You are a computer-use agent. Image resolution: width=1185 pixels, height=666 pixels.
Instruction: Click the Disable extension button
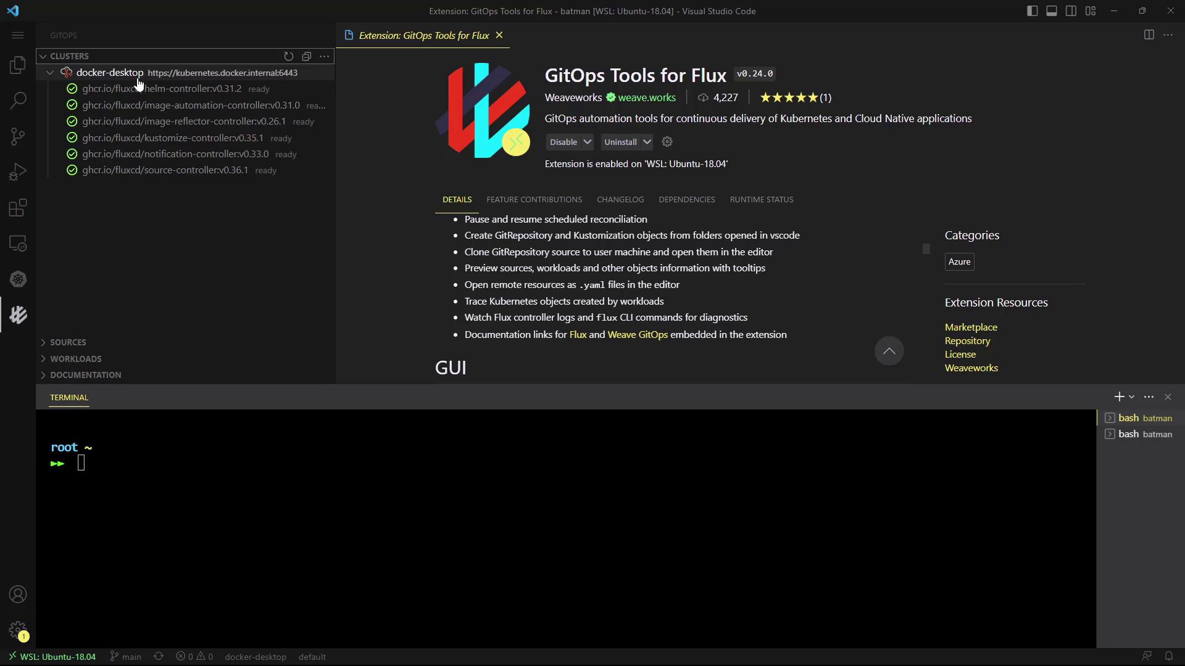click(563, 142)
